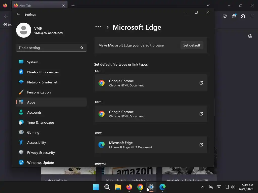This screenshot has width=258, height=193.
Task: Click the Bluetooth icon in sidebar
Action: click(21, 72)
